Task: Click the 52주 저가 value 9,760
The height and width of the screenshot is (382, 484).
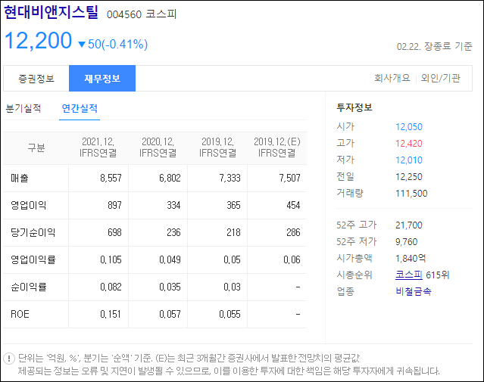Action: (407, 242)
